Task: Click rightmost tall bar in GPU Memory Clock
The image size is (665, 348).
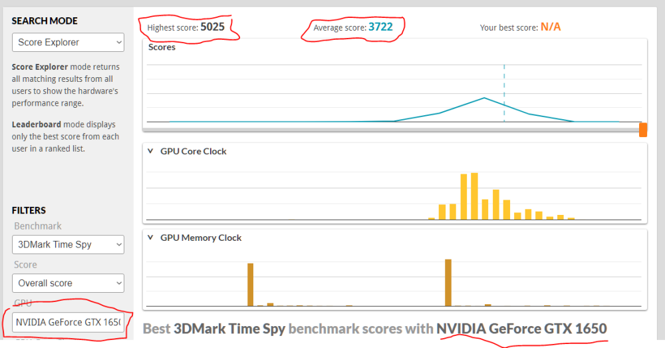Action: (448, 282)
